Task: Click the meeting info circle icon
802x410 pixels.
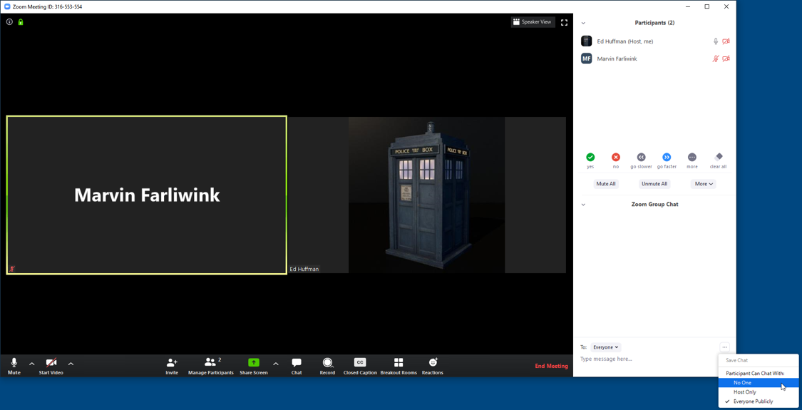Action: click(x=9, y=22)
